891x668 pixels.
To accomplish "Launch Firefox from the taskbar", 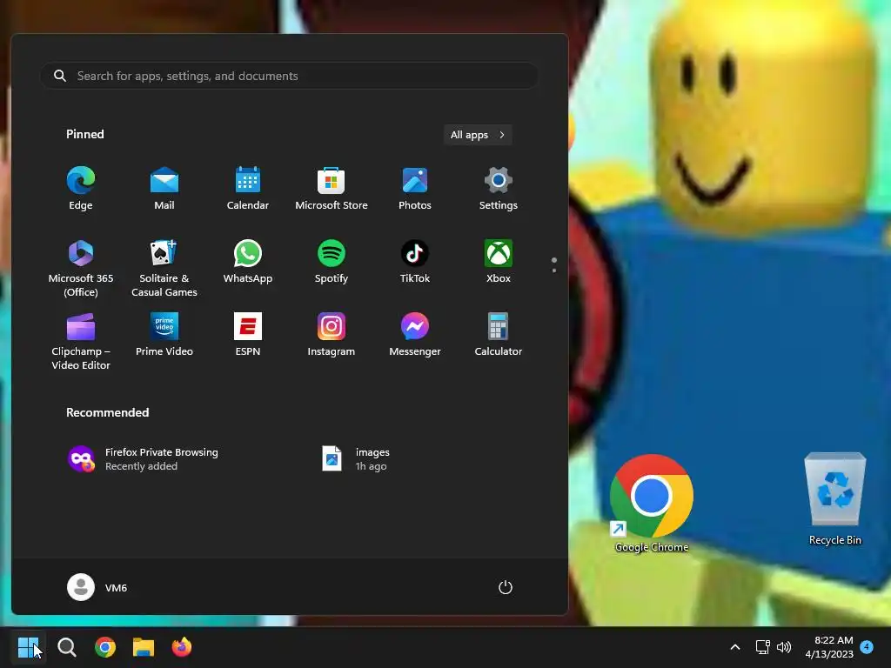I will coord(182,647).
